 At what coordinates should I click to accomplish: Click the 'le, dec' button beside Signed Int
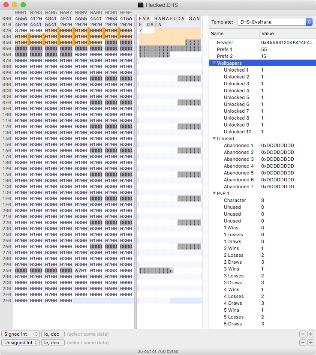[x=53, y=334]
